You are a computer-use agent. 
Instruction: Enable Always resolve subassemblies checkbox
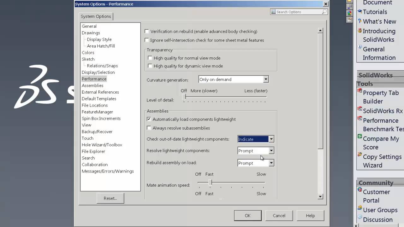149,128
